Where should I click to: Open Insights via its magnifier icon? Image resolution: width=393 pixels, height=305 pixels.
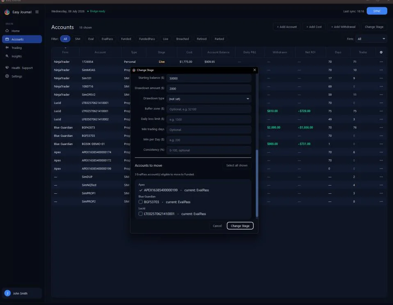click(7, 56)
